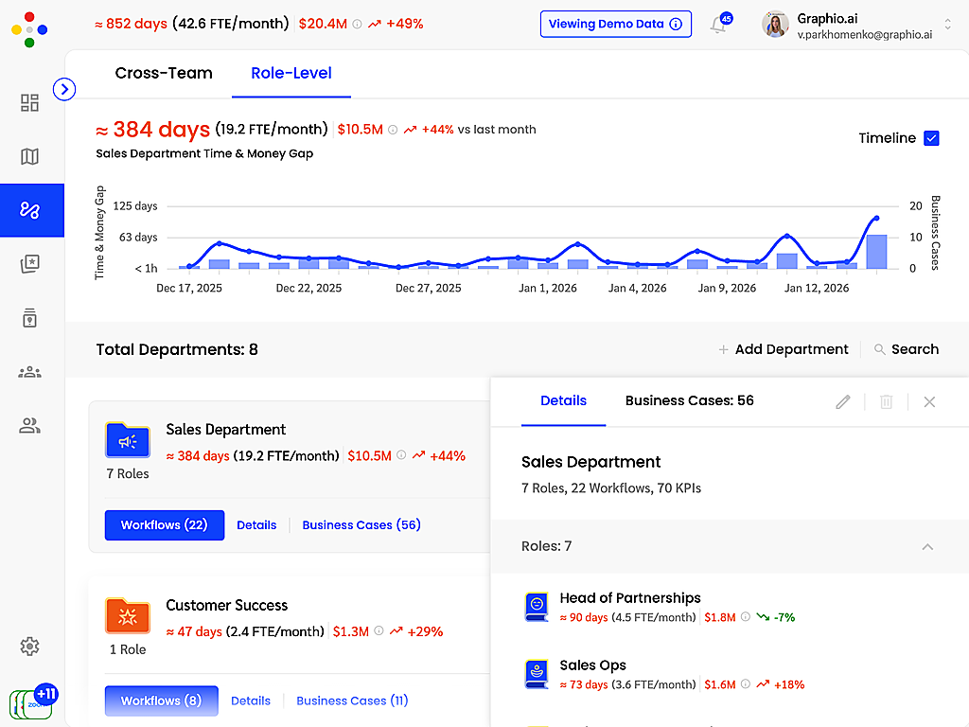This screenshot has height=727, width=969.
Task: Switch to the Cross-Team tab
Action: pyautogui.click(x=164, y=73)
